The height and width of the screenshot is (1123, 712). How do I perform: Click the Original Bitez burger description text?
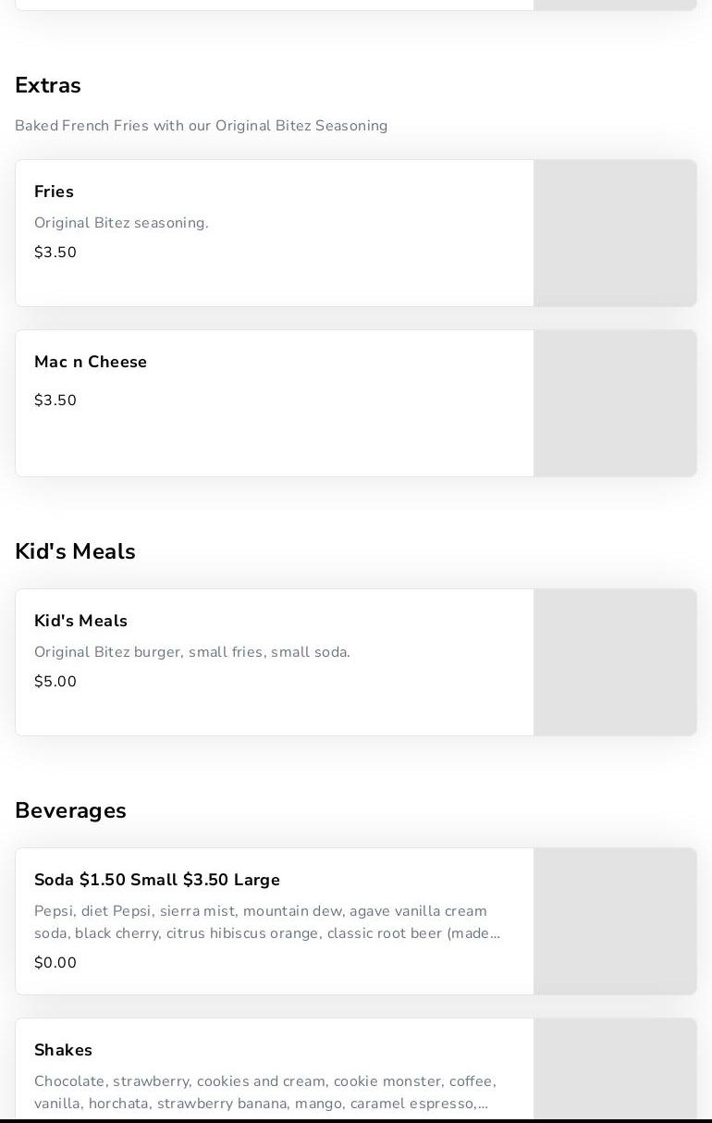(191, 652)
